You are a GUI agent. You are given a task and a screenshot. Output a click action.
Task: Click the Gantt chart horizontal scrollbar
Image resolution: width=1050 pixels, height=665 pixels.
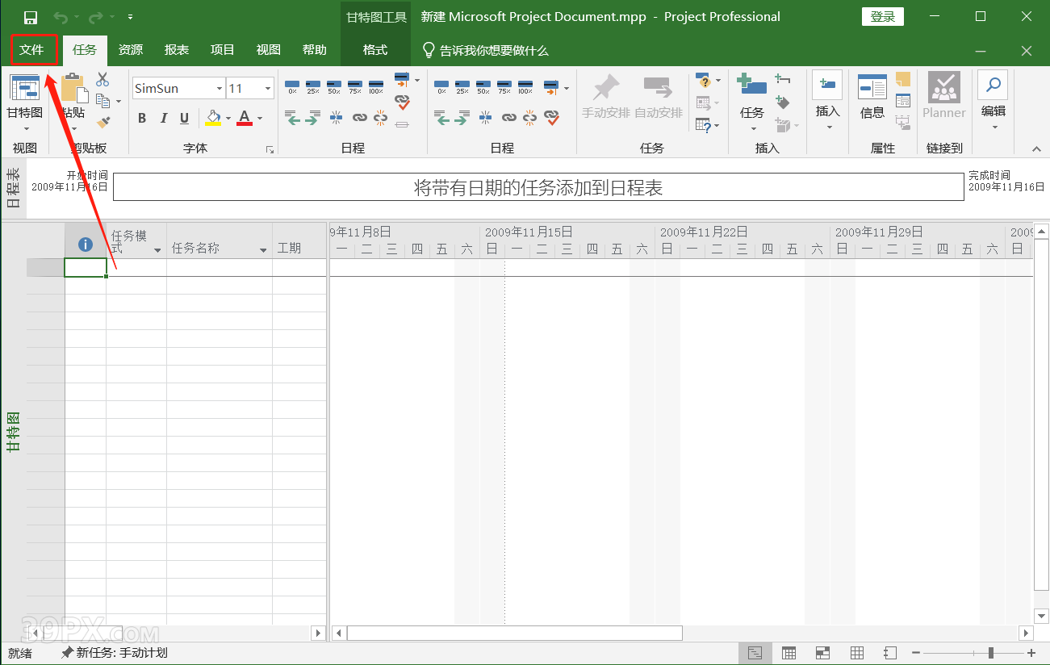515,634
